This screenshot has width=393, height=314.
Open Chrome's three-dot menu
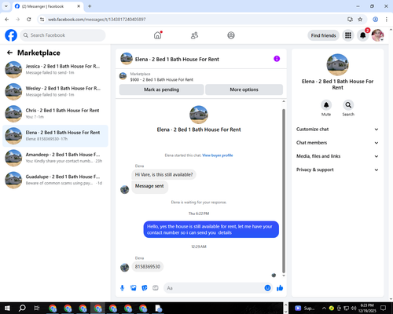click(x=387, y=20)
